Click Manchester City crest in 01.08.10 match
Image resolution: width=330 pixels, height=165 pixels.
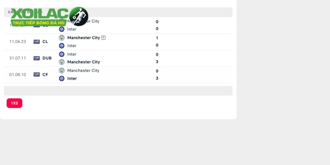[61, 71]
